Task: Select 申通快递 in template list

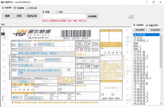Action: click(147, 89)
